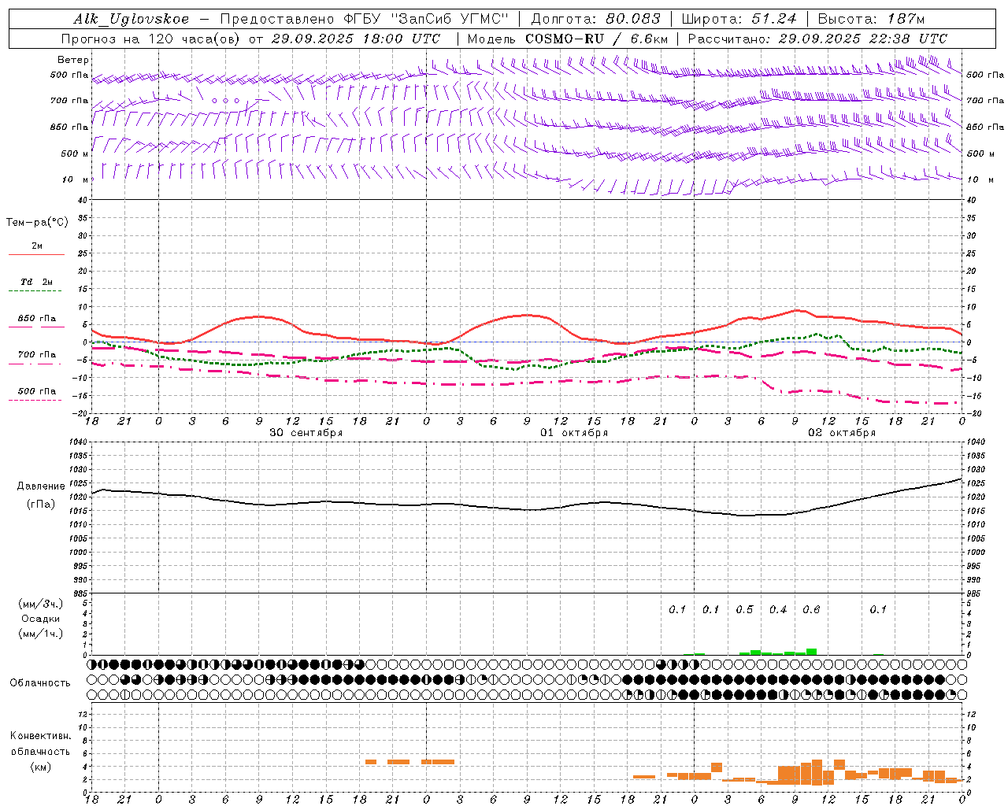Click the precipitation value 0.4
Screen dimensions: 1008x806
click(x=778, y=609)
